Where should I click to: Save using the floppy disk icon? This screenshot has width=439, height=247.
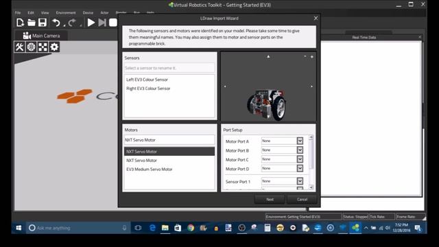(x=43, y=23)
